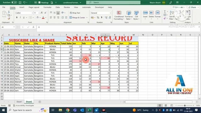Click the Name Box showing J6
The width and height of the screenshot is (201, 113).
[8, 27]
